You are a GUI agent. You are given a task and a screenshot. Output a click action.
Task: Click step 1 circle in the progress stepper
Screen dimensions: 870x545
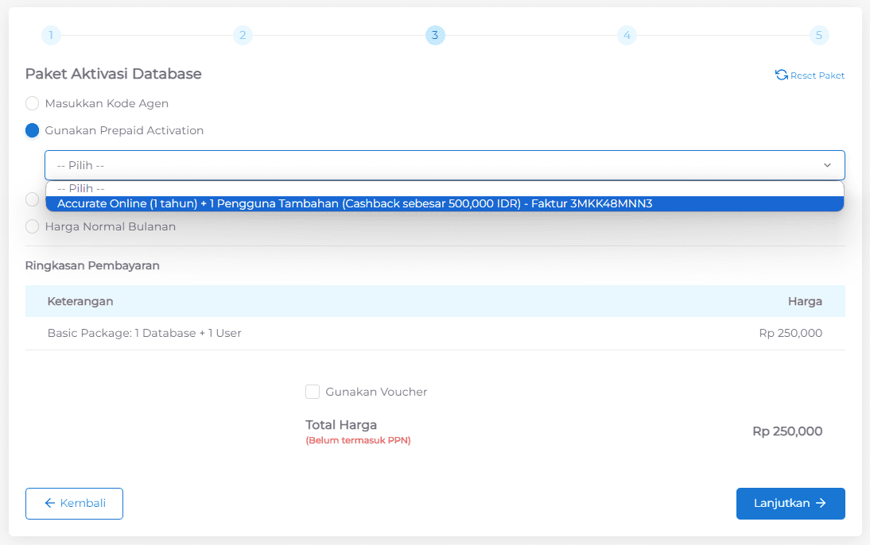click(x=51, y=35)
